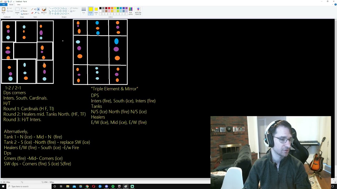Open the File menu
Screen dimensions: 337x189
click(x=3, y=4)
